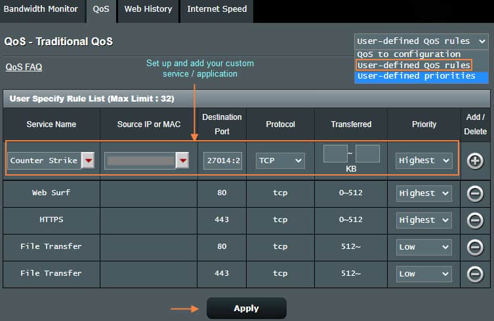Select the Web Surf 0~512 transferred cell

(x=350, y=193)
